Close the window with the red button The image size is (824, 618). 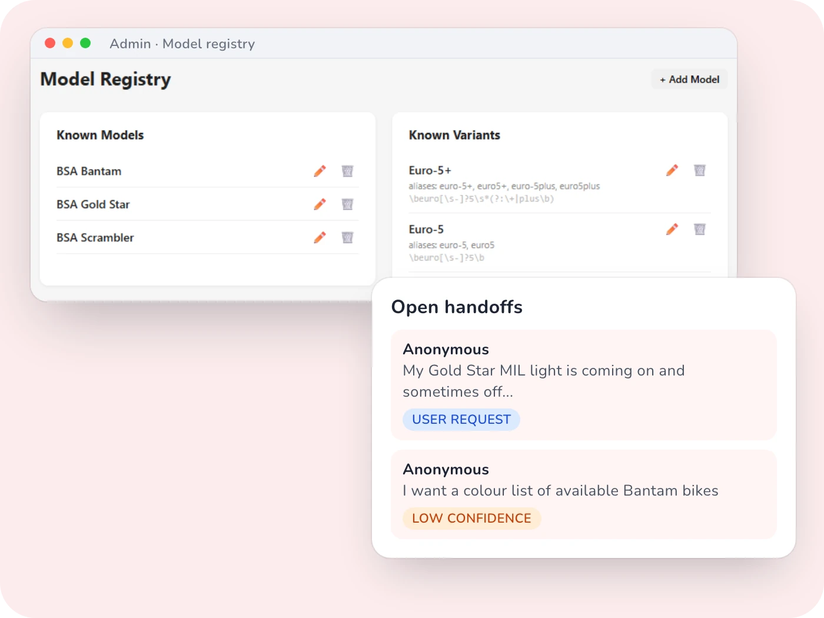pyautogui.click(x=50, y=43)
